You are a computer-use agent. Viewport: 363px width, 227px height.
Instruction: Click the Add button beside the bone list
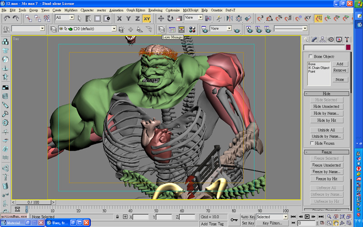pos(340,64)
